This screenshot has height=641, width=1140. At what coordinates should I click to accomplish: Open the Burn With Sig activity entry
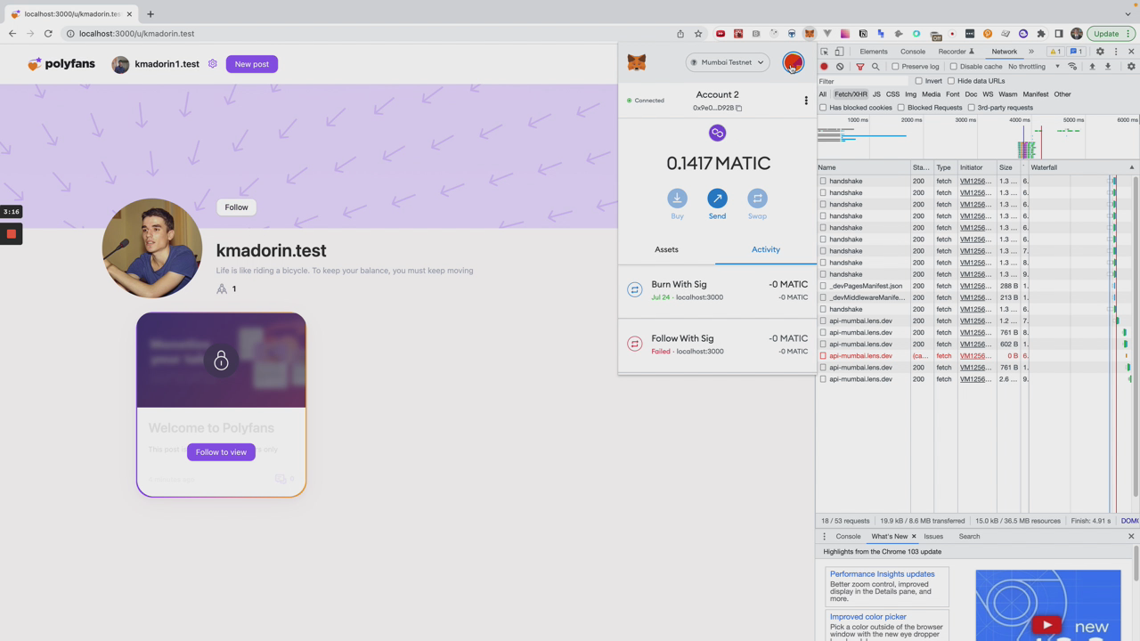click(717, 290)
